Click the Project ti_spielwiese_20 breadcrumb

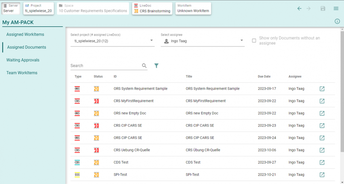[x=38, y=8]
